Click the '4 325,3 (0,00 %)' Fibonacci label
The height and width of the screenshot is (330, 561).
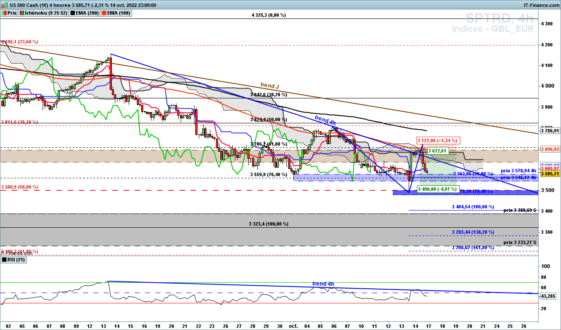[x=268, y=15]
